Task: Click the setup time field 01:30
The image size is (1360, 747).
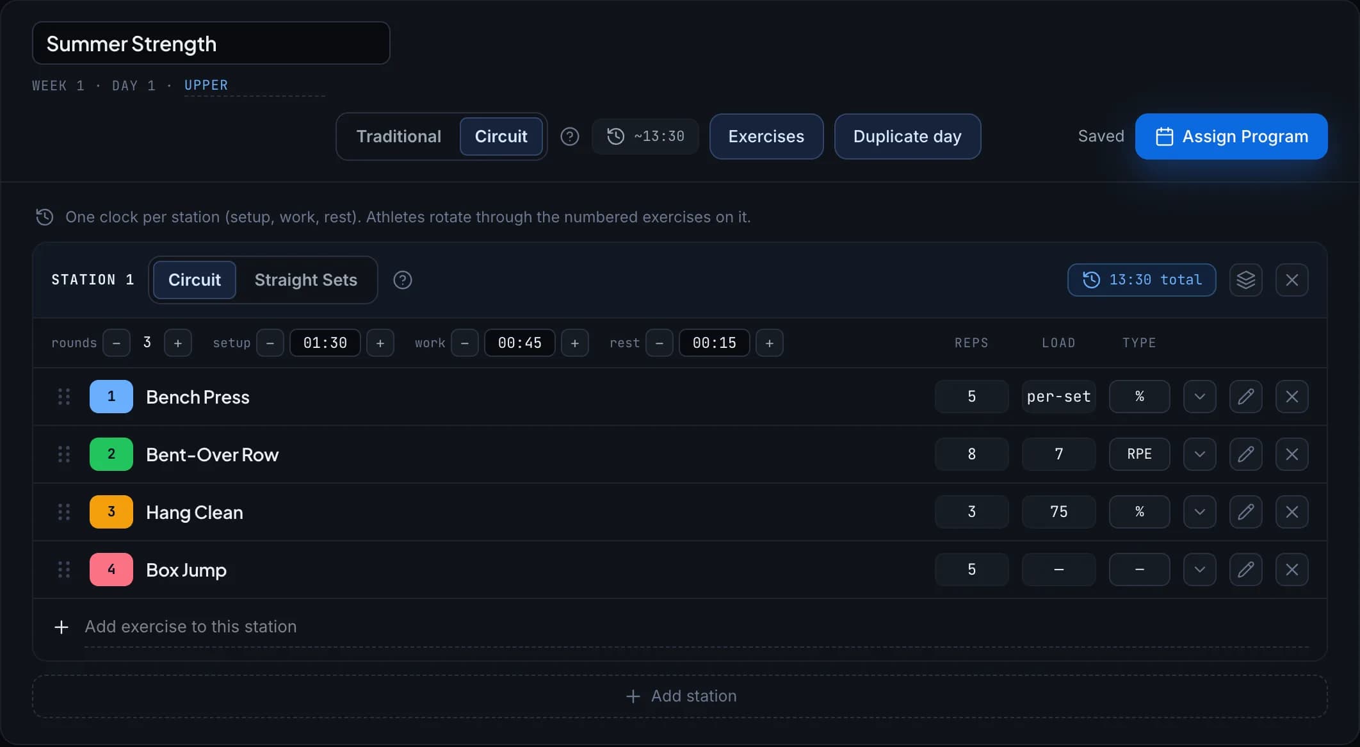Action: pyautogui.click(x=325, y=343)
